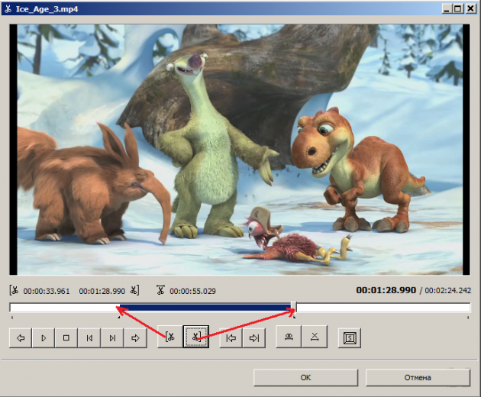
Task: Click the scissors icon in title bar
Action: 8,9
